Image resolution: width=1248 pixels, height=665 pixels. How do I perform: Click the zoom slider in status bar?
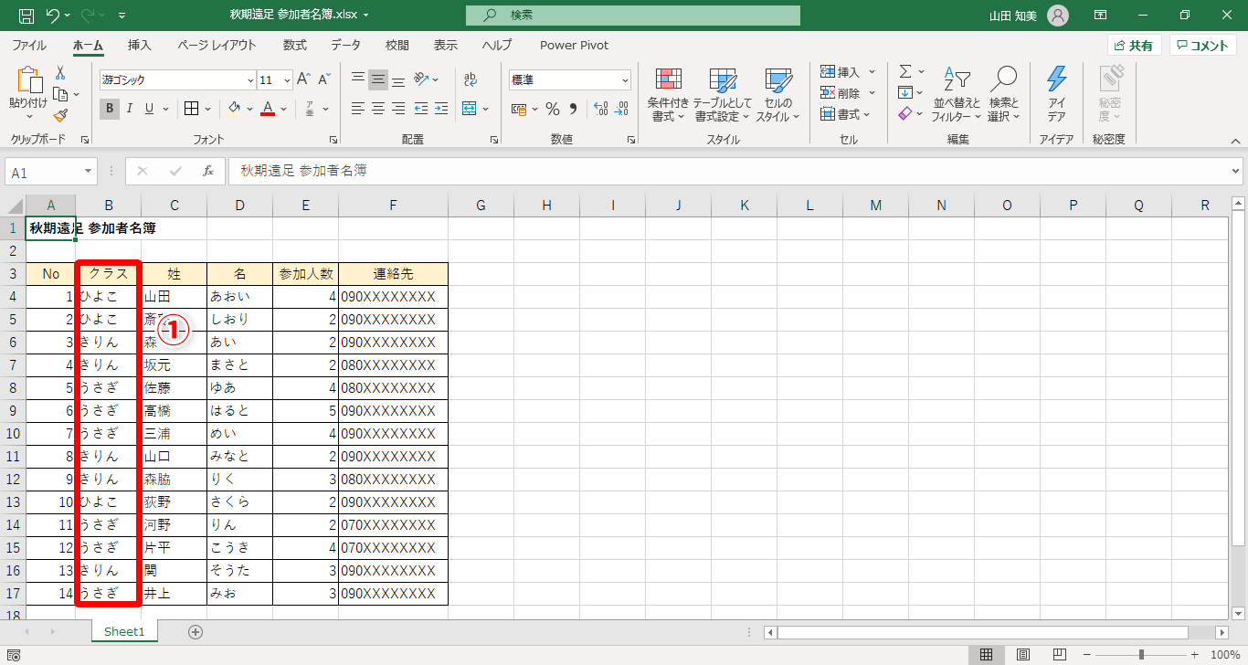pos(1140,654)
